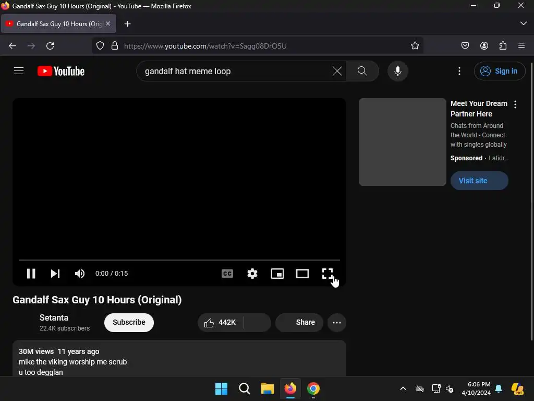Enable miniplayer mode
Image resolution: width=534 pixels, height=401 pixels.
277,274
